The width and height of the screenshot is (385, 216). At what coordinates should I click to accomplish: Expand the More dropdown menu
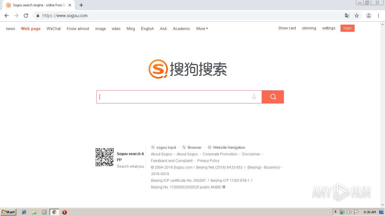tap(202, 28)
